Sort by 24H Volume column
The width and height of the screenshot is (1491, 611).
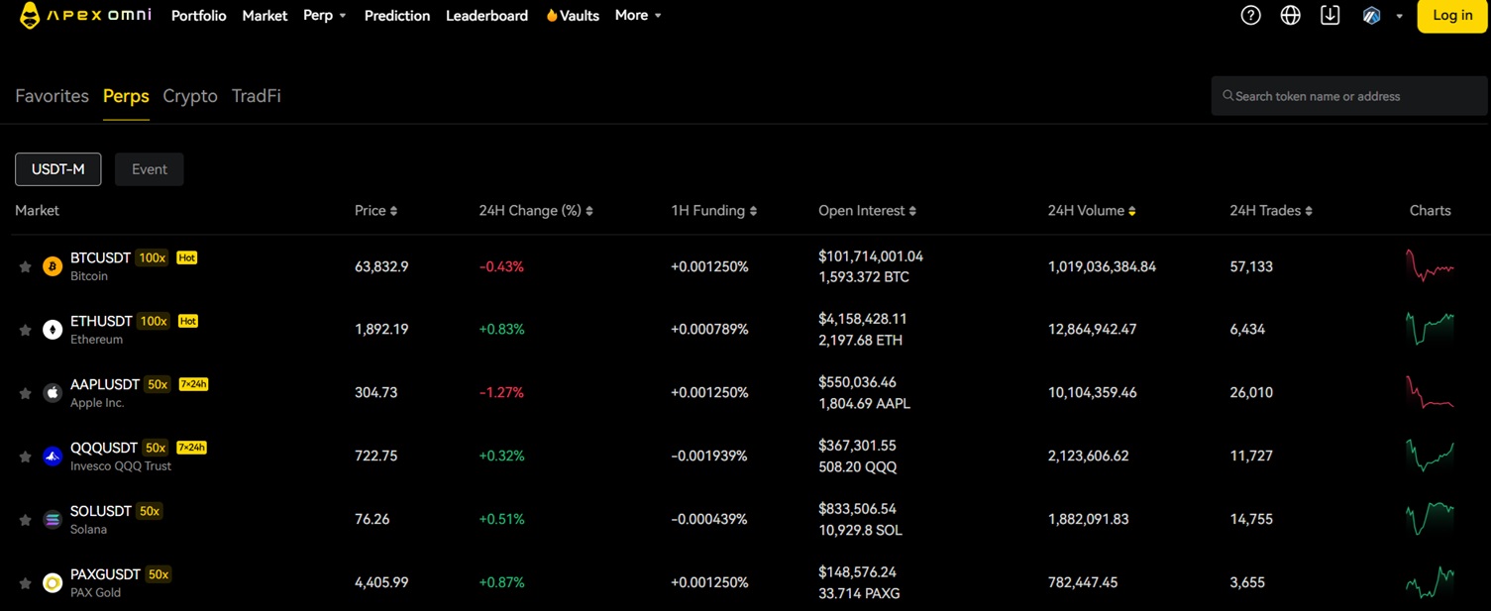coord(1092,211)
